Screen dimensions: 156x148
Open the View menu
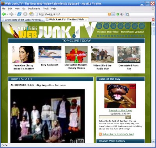(17, 9)
